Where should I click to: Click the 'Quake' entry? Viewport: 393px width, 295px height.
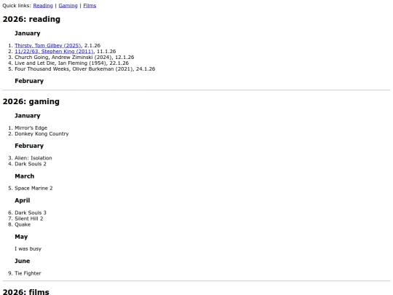coord(23,224)
